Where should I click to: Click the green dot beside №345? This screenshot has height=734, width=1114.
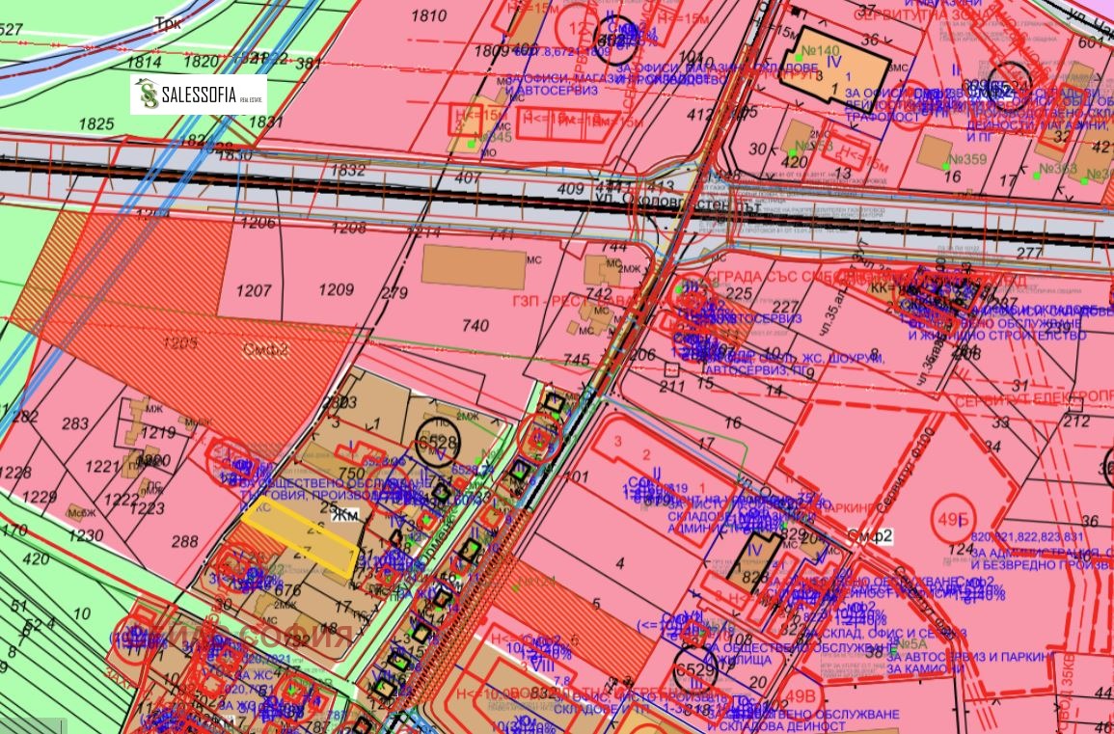point(471,145)
